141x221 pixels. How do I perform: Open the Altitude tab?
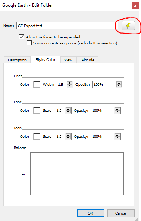pos(88,60)
